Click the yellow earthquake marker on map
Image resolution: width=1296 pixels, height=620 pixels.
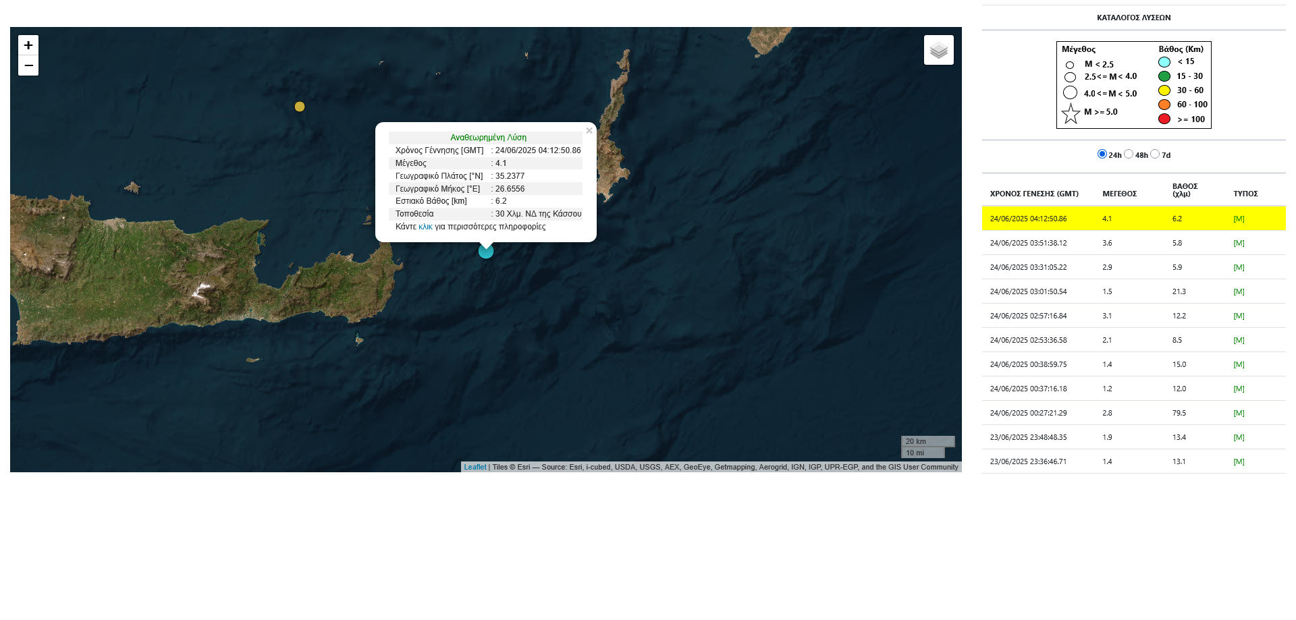click(x=300, y=107)
